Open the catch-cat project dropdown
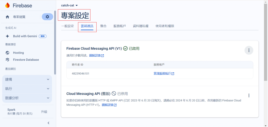This screenshot has height=127, width=268. coord(70,5)
